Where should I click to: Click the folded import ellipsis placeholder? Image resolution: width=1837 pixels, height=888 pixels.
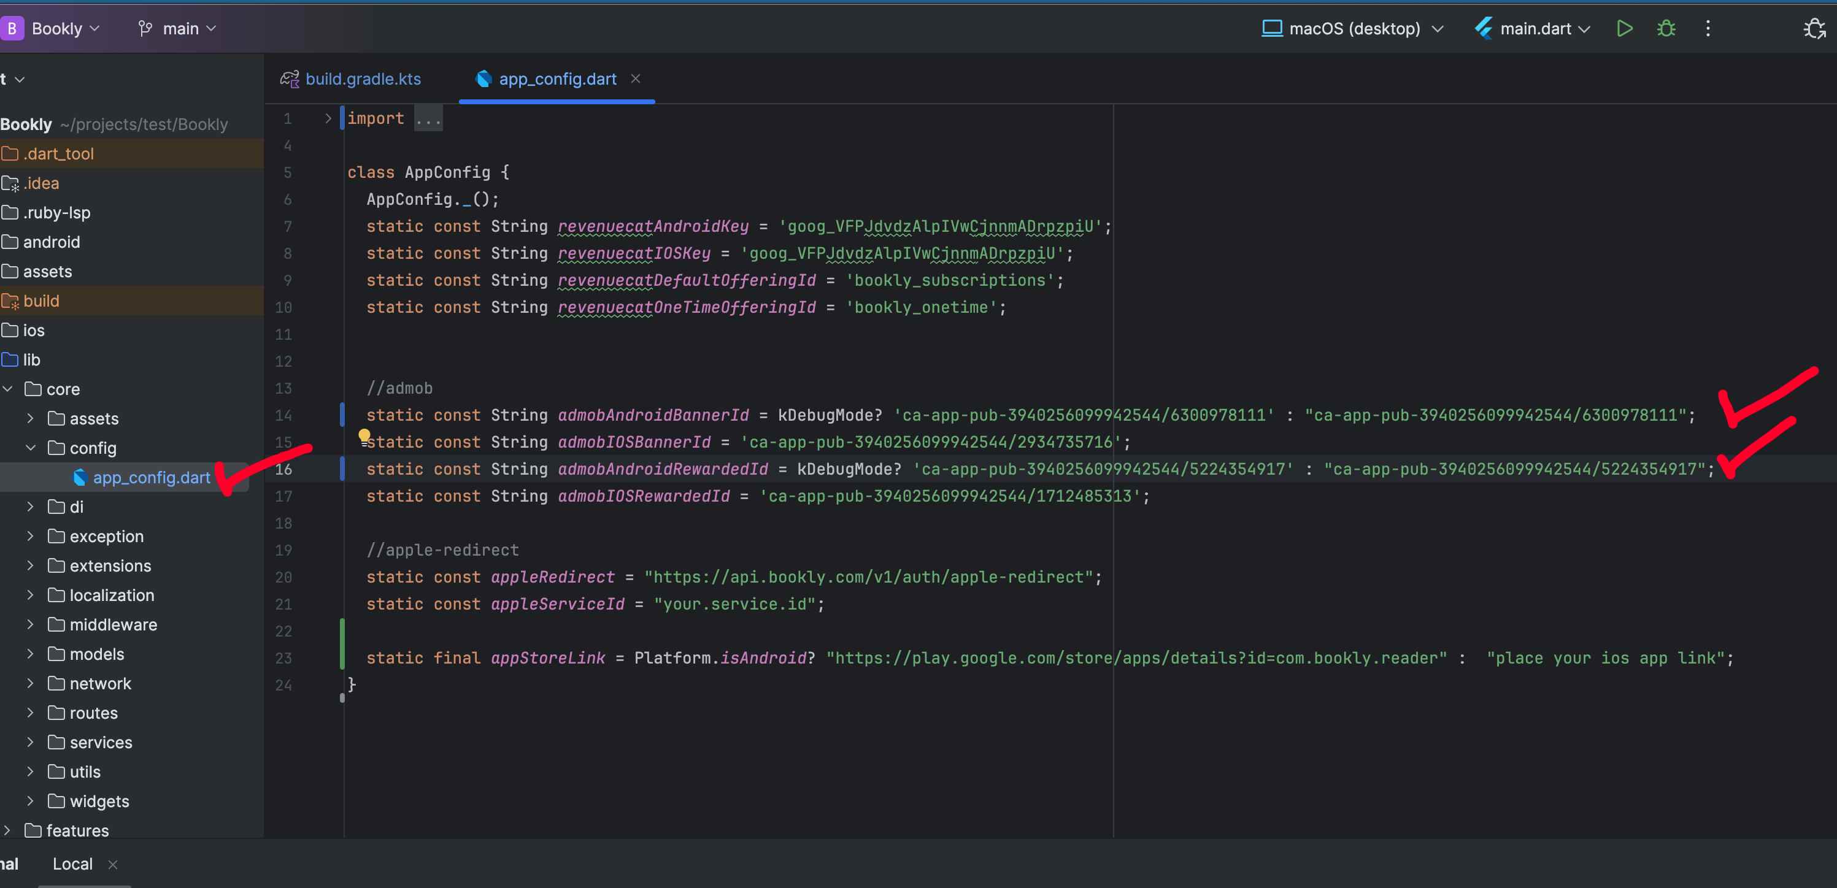(x=428, y=118)
